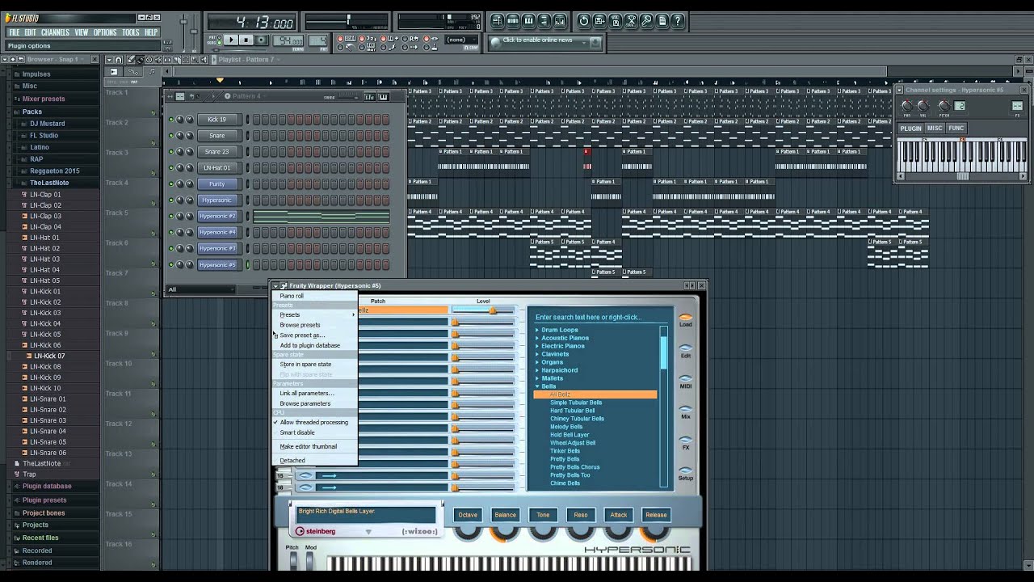The width and height of the screenshot is (1034, 582).
Task: Click the Load button in Hypersonic
Action: [x=685, y=319]
